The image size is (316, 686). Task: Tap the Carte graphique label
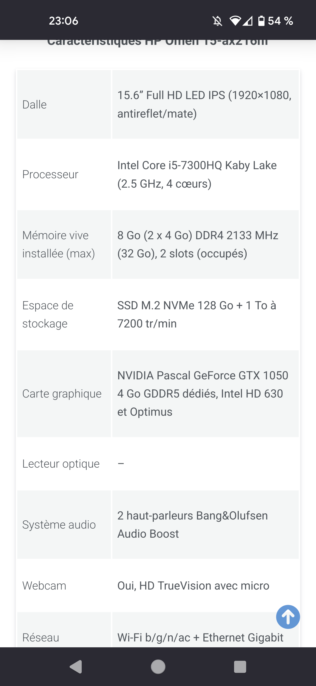(62, 394)
